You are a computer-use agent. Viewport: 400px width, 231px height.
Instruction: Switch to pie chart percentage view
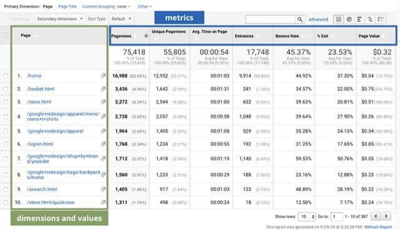click(349, 19)
